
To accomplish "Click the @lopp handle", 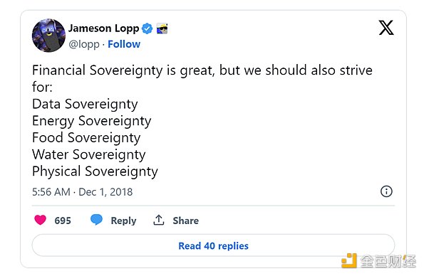I will pos(84,44).
